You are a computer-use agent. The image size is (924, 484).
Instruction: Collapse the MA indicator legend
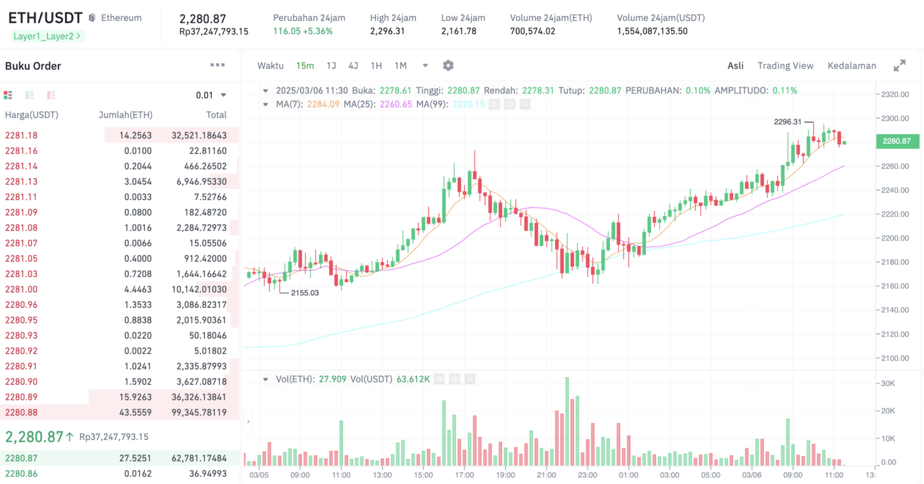click(265, 105)
